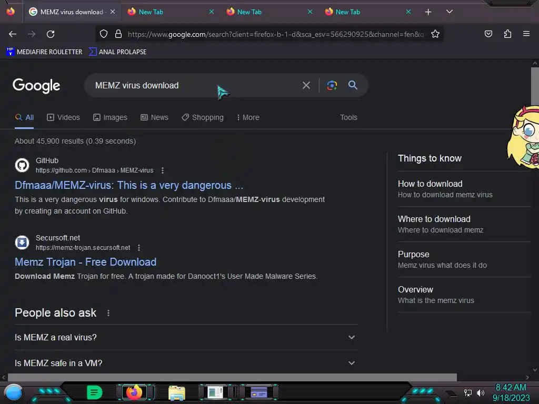
Task: Open the taskbar clock and date
Action: click(x=511, y=392)
